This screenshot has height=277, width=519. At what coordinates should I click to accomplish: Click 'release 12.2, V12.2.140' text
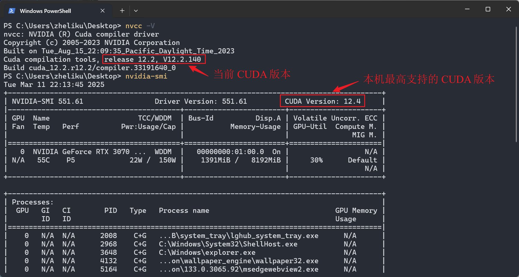tap(153, 59)
